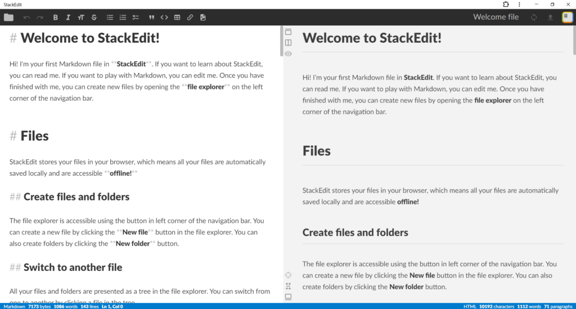Click the editor heading 'Welcome to StackEdit!'
This screenshot has height=309, width=576.
(90, 38)
